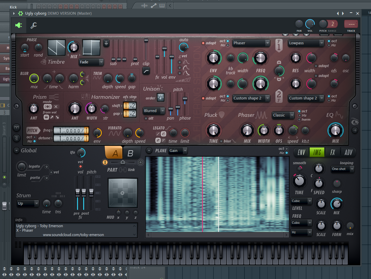The width and height of the screenshot is (371, 279).
Task: Expand the One-shot looping dropdown
Action: click(x=342, y=169)
